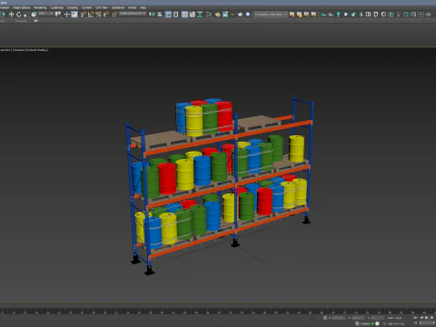
Task: Activate the Select and Move tool
Action: click(11, 15)
